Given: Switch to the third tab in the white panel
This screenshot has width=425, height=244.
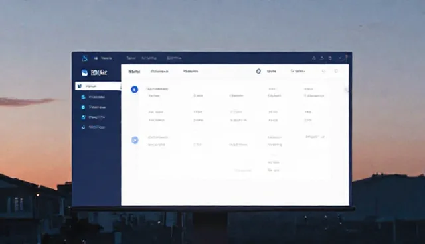Looking at the screenshot, I should (191, 72).
